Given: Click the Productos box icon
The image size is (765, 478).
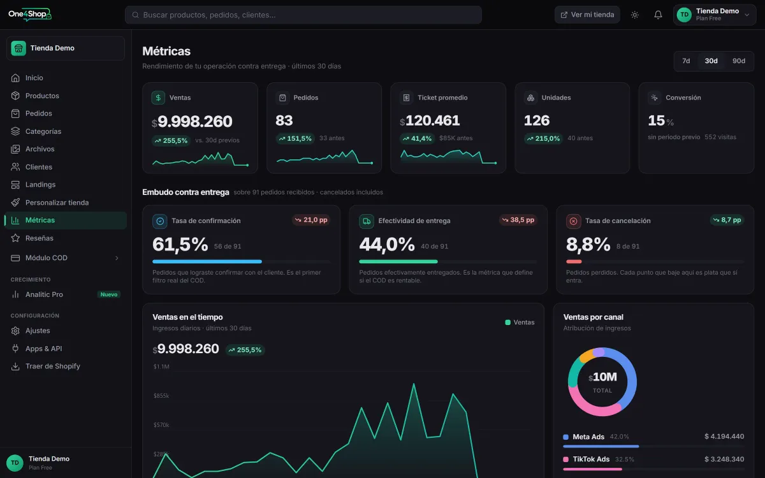Looking at the screenshot, I should (x=15, y=96).
